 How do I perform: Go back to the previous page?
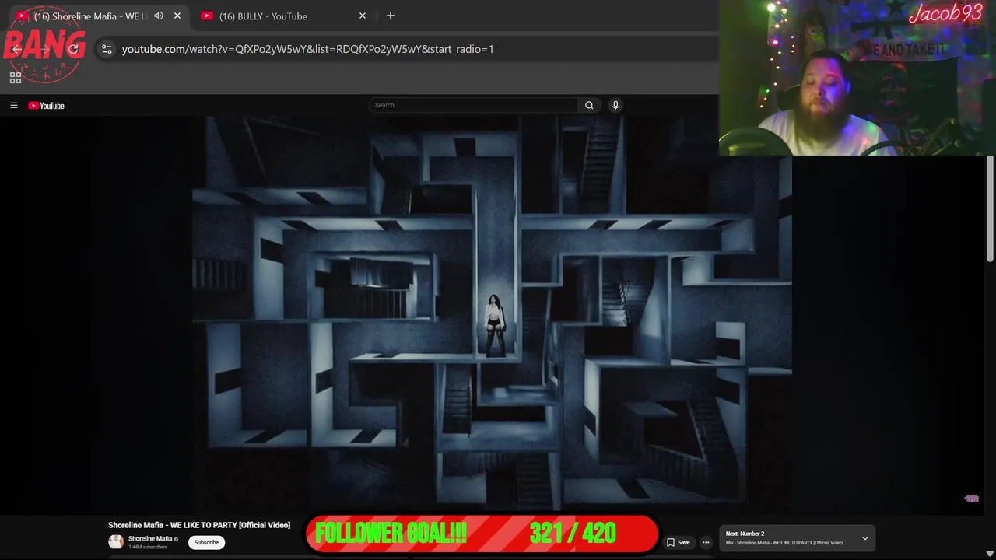17,49
